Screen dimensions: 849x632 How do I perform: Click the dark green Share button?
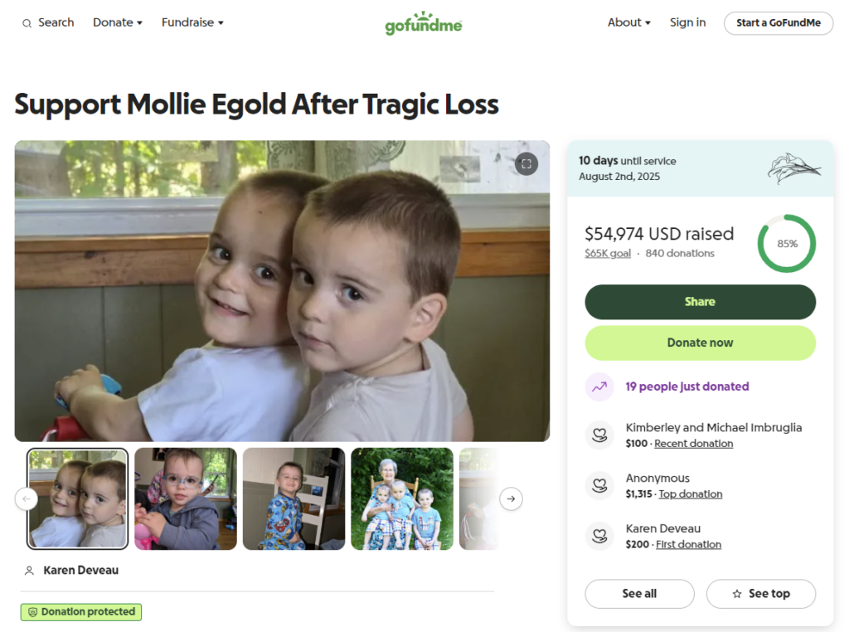click(700, 302)
